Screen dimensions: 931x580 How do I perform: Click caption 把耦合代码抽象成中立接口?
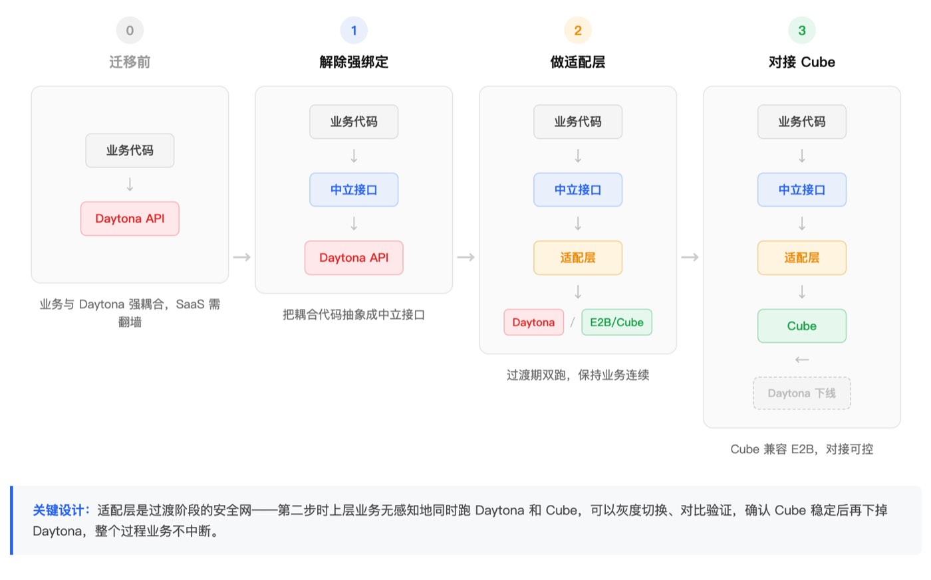click(354, 314)
